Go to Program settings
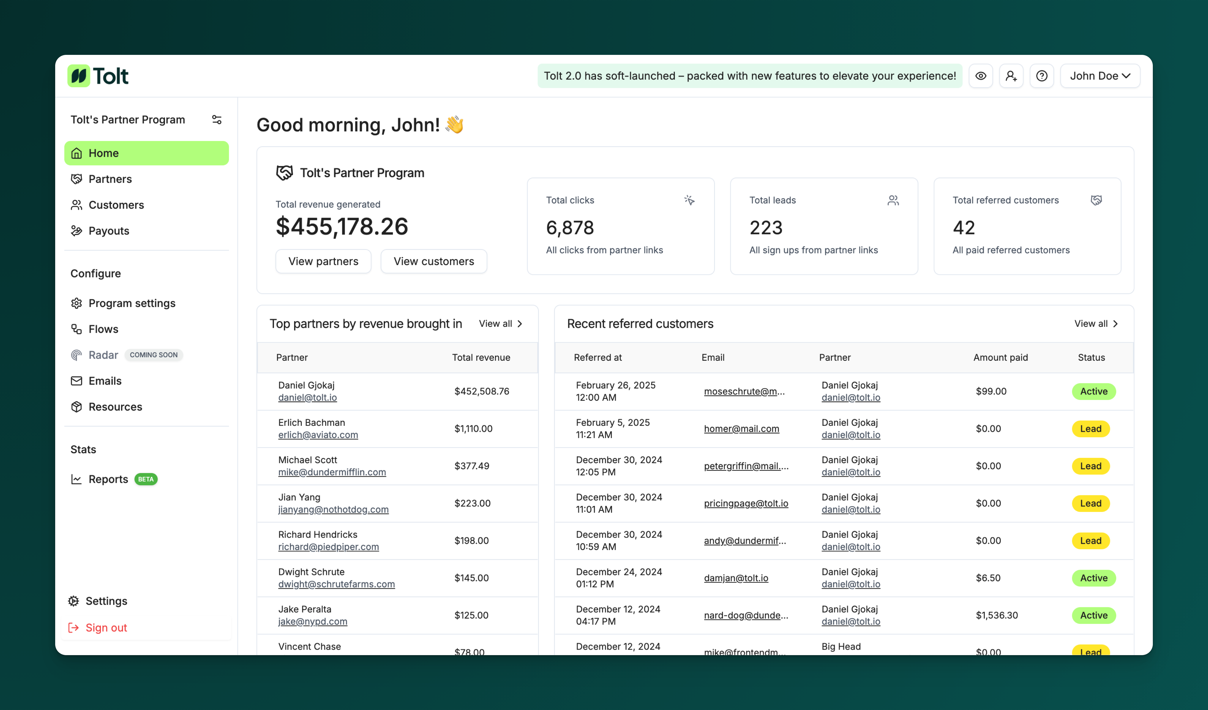The width and height of the screenshot is (1208, 710). pyautogui.click(x=132, y=303)
